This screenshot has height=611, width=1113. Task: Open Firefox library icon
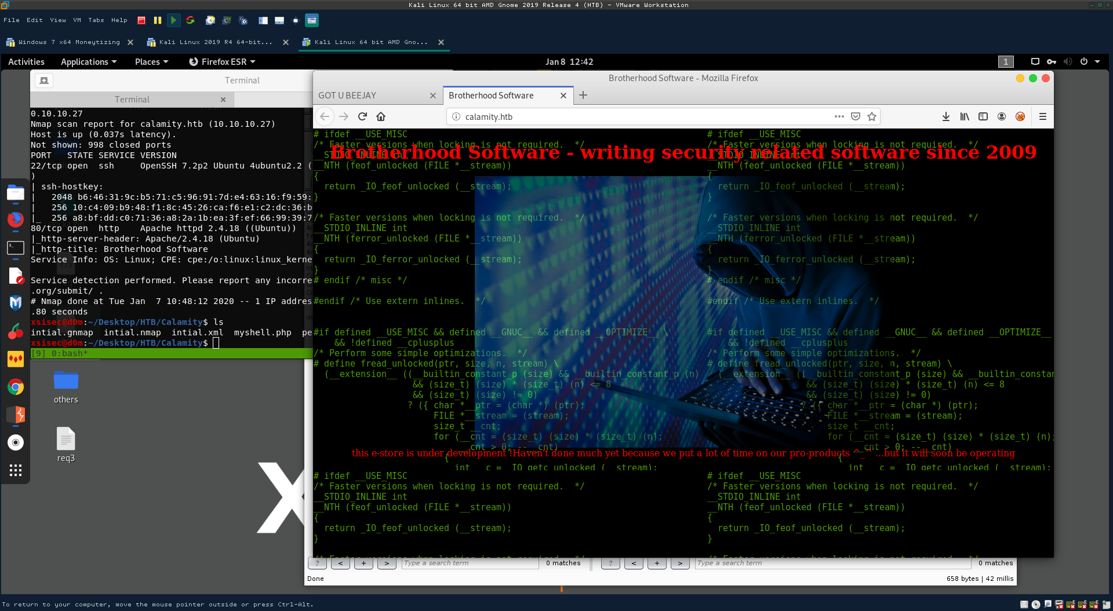click(965, 116)
